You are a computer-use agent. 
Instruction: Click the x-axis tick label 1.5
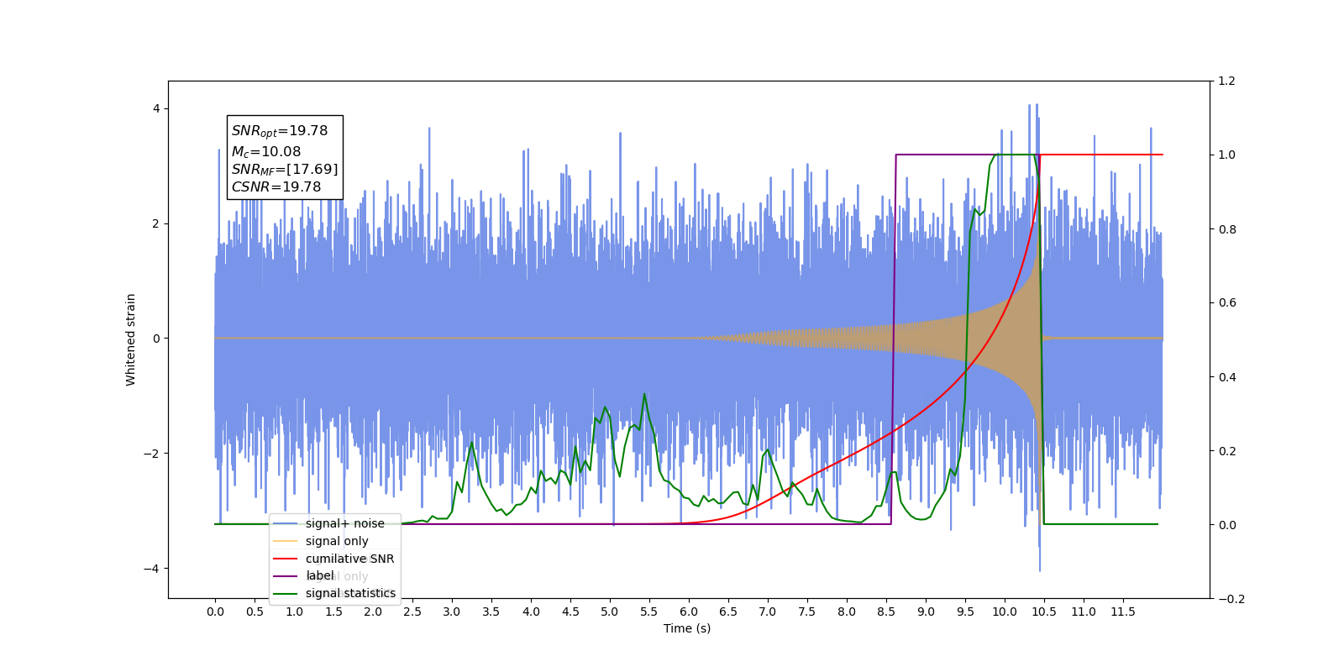click(333, 612)
